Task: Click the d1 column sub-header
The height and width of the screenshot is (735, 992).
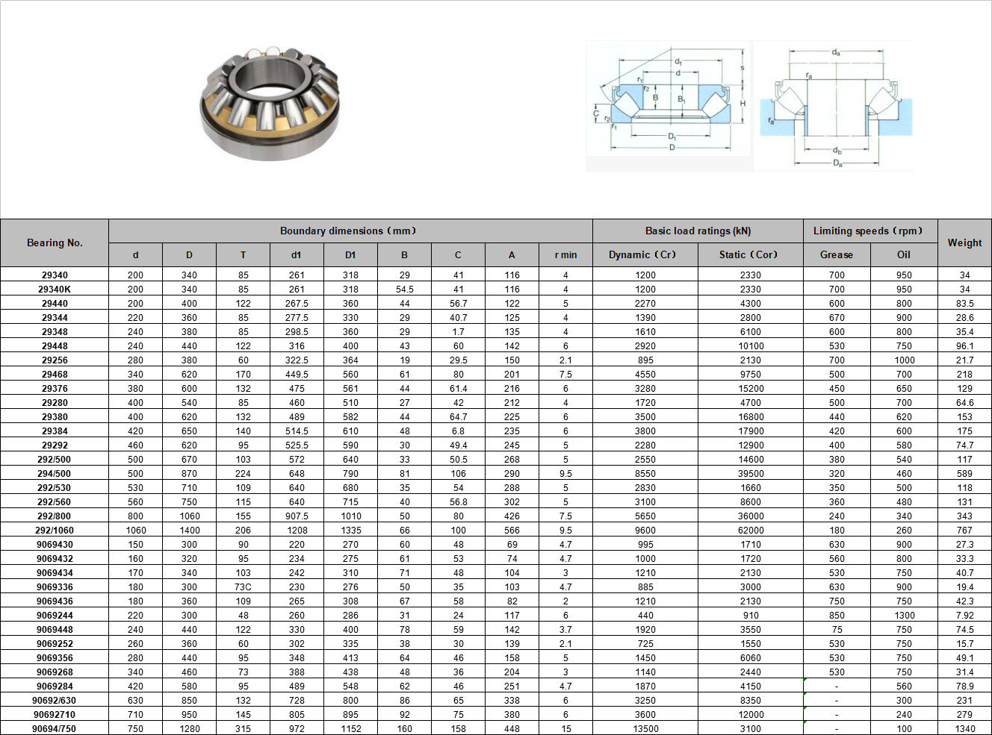Action: (297, 254)
